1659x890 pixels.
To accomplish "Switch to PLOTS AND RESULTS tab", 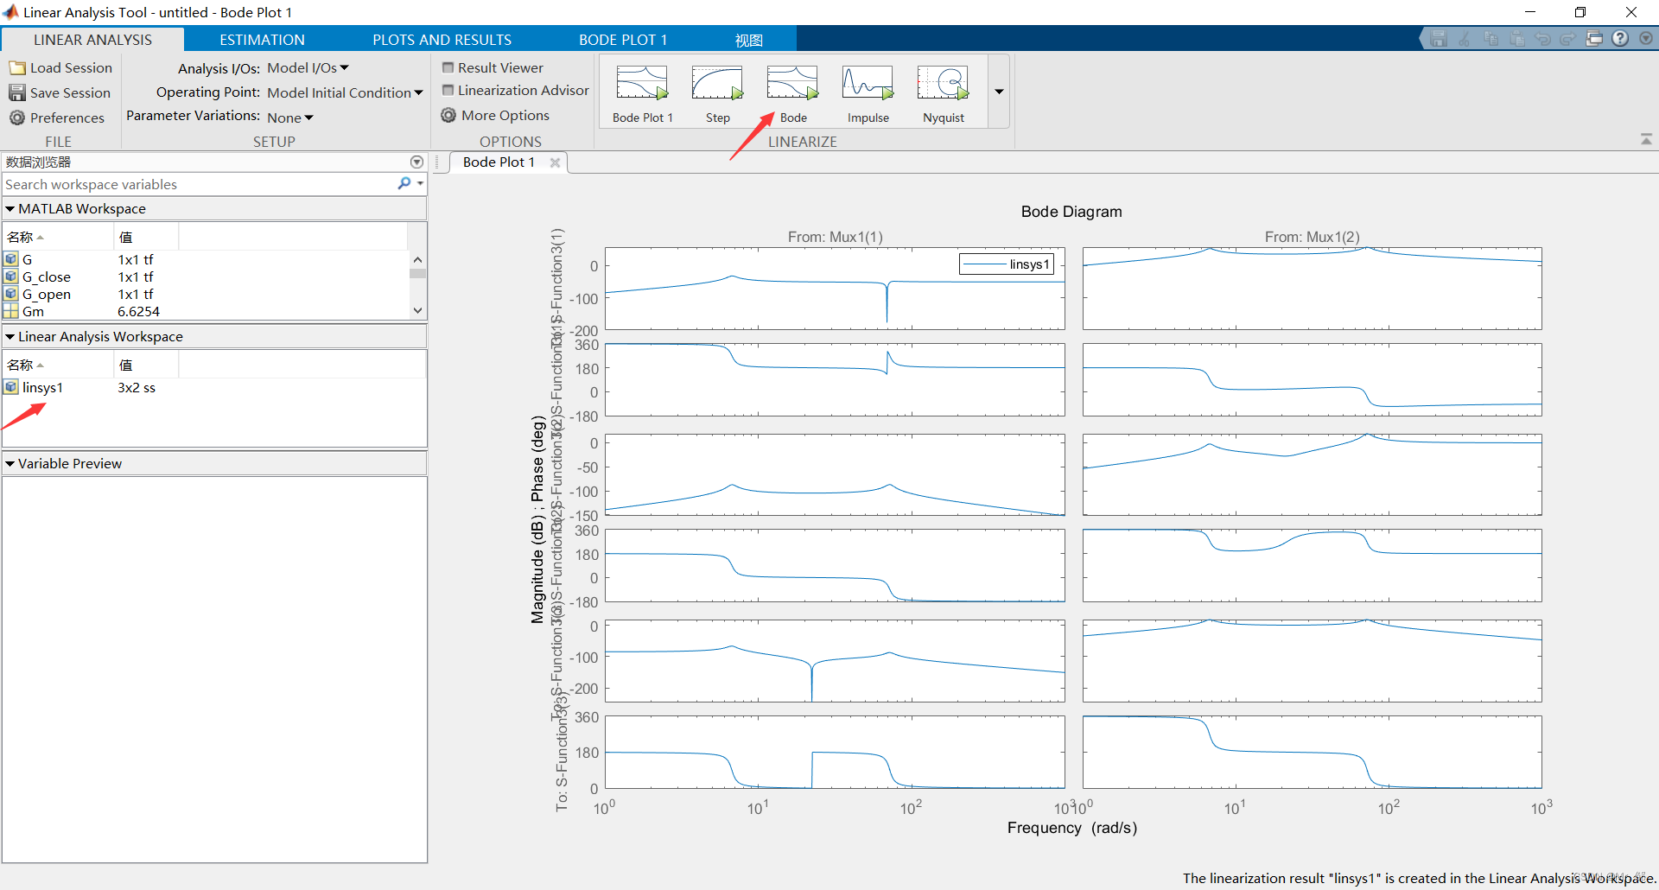I will 442,40.
